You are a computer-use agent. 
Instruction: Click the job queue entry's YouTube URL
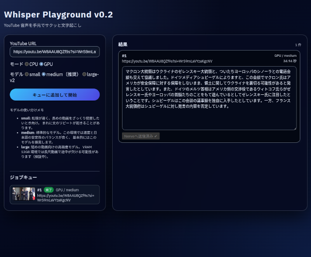pos(65,197)
